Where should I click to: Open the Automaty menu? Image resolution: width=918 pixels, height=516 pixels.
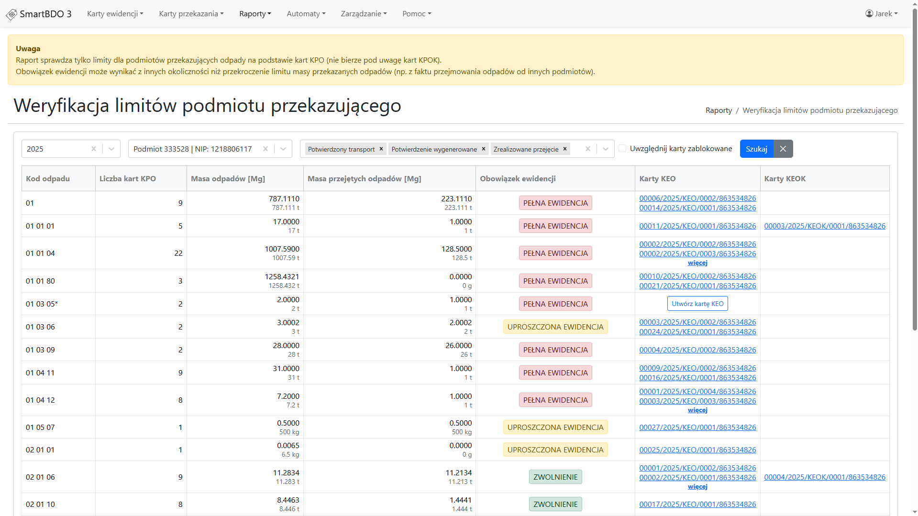point(306,14)
